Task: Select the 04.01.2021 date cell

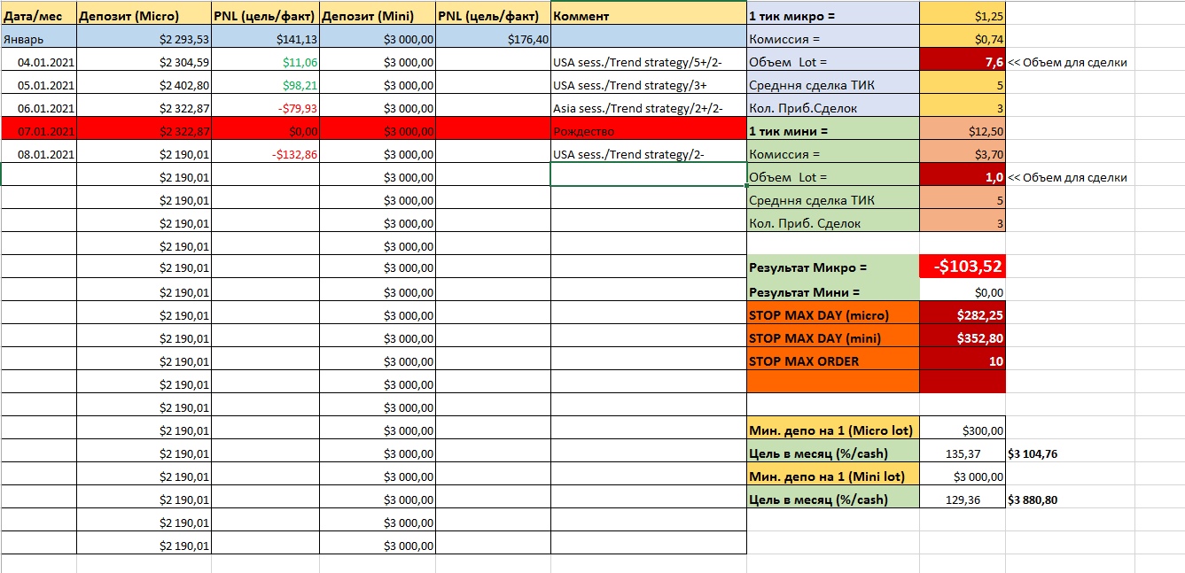Action: tap(39, 62)
